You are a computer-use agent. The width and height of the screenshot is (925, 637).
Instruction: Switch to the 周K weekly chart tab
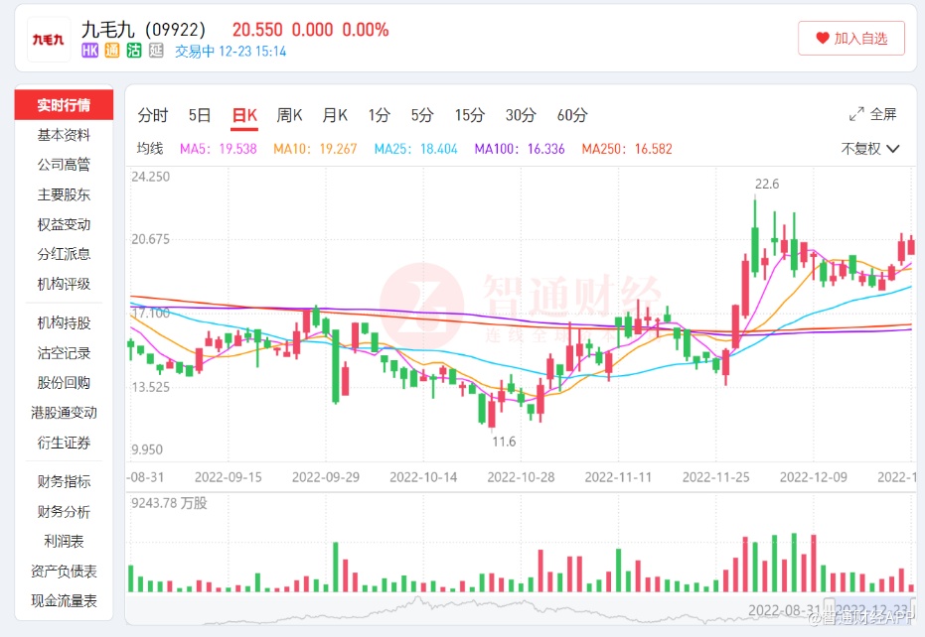click(289, 115)
